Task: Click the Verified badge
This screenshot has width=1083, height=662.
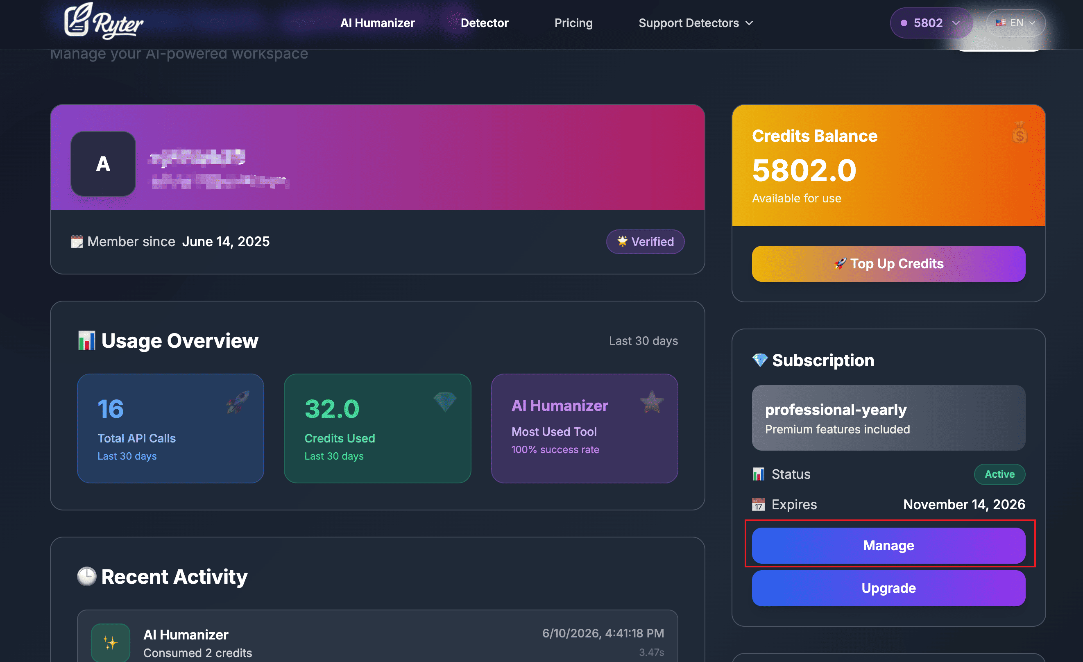Action: tap(645, 241)
